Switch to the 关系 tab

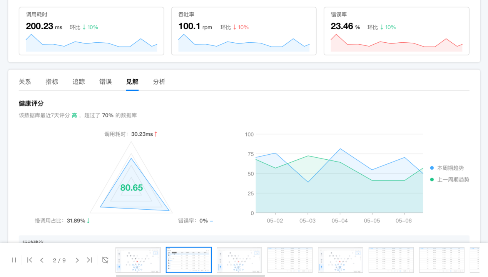click(25, 82)
